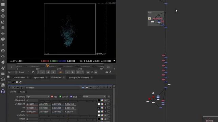218x122 pixels.
Task: Toggle gain channel count button 4
Action: 105,111
